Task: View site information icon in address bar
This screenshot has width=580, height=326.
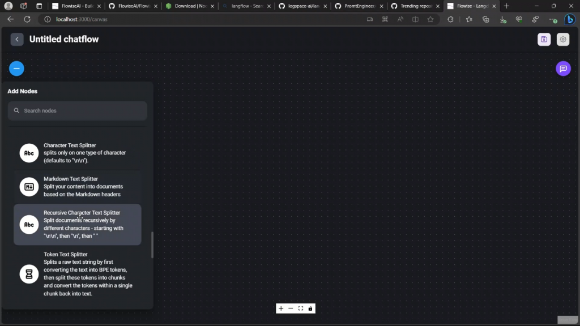Action: click(48, 19)
